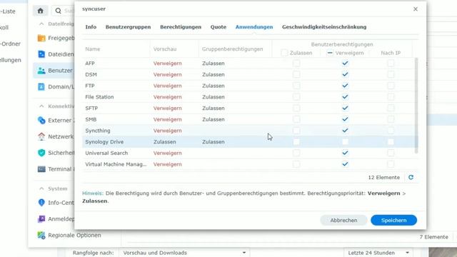
Task: Open Anmeldeportal icon
Action: [41, 219]
